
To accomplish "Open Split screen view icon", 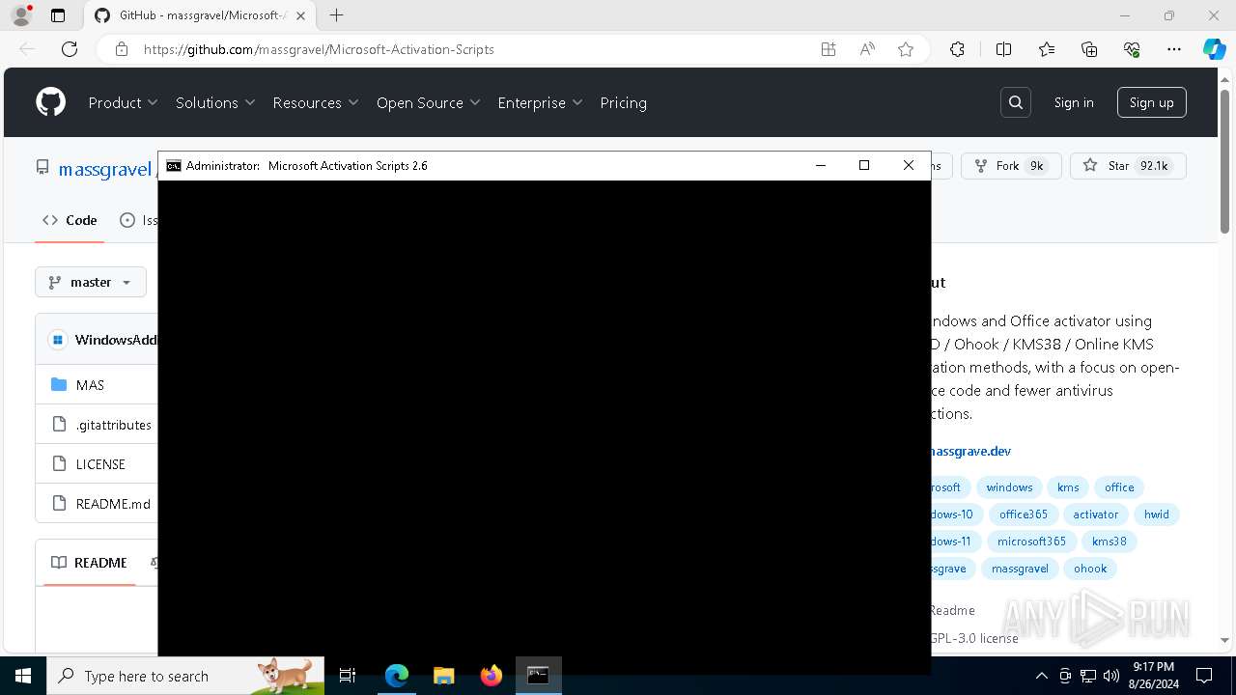I will point(1003,49).
